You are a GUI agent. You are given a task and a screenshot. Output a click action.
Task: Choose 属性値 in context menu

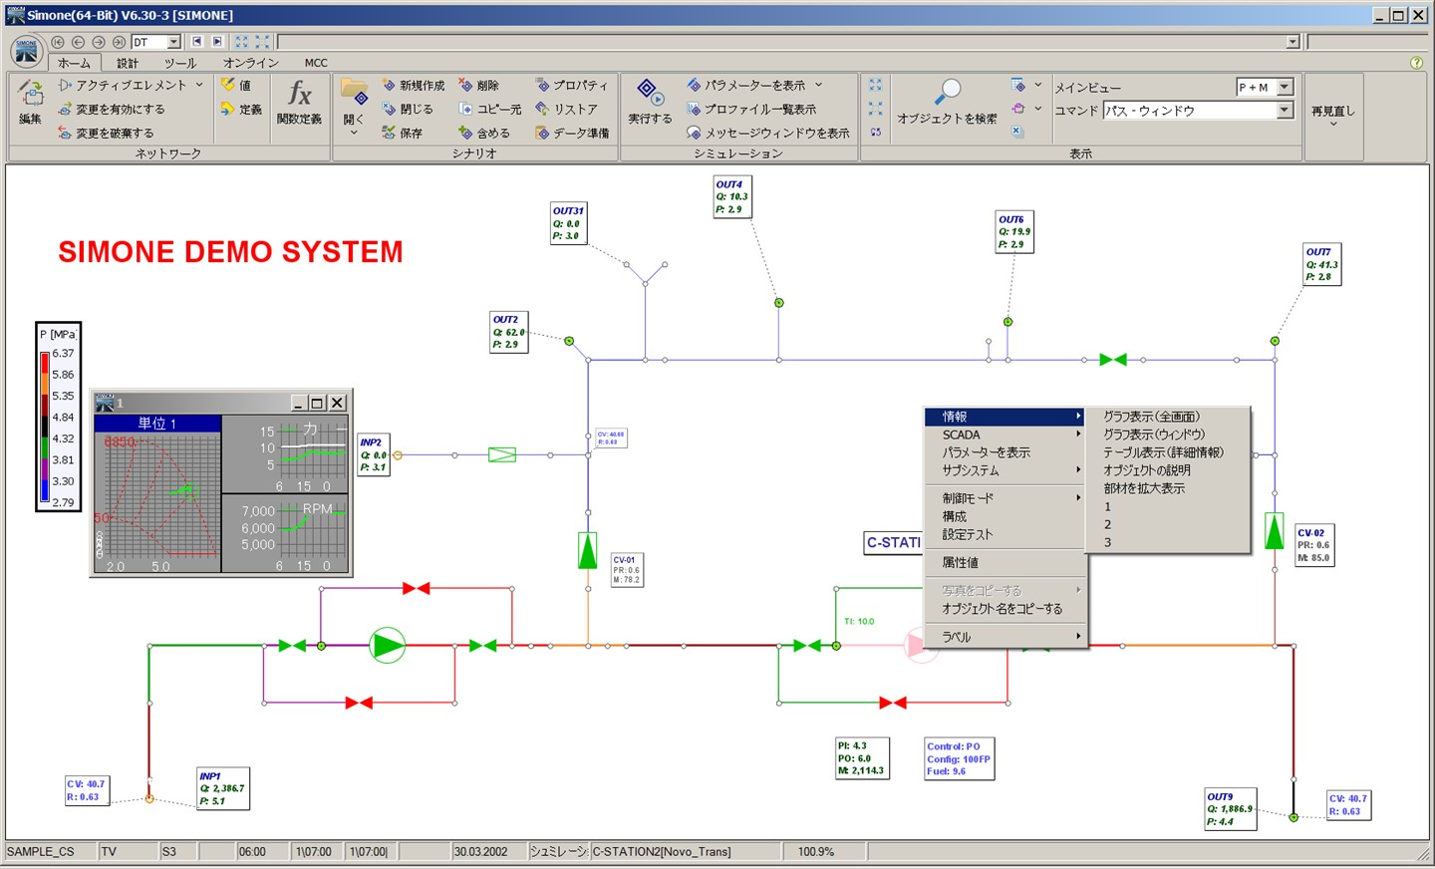1004,562
